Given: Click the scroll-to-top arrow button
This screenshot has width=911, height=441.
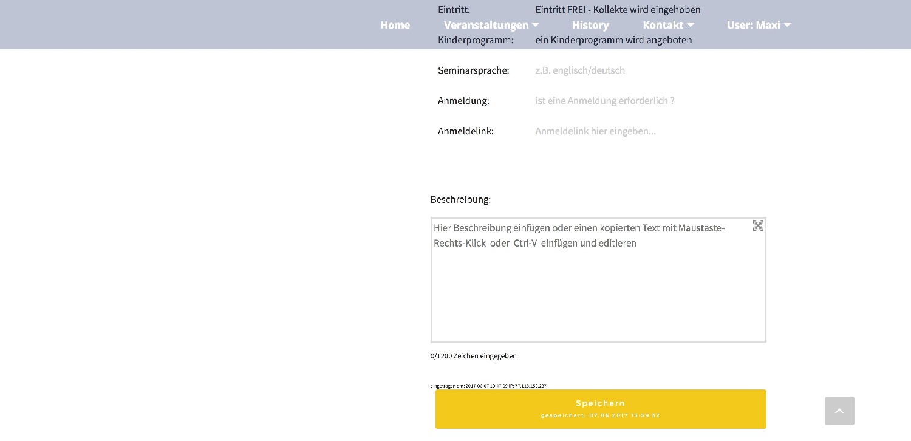Looking at the screenshot, I should coord(839,411).
